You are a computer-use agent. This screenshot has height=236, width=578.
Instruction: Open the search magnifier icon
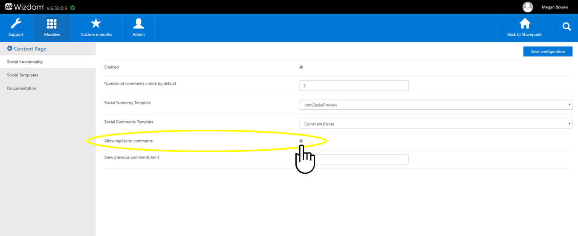(x=566, y=27)
